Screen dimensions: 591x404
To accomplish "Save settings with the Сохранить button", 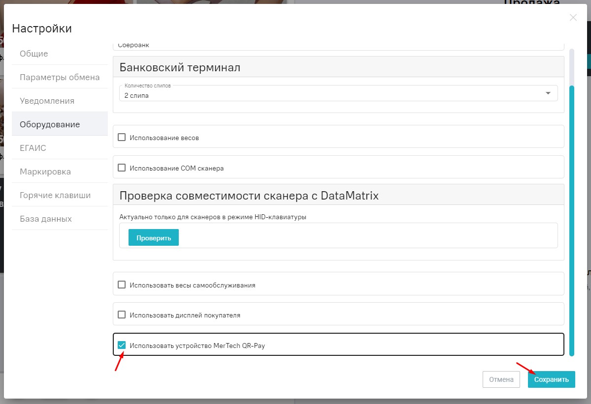I will 551,379.
